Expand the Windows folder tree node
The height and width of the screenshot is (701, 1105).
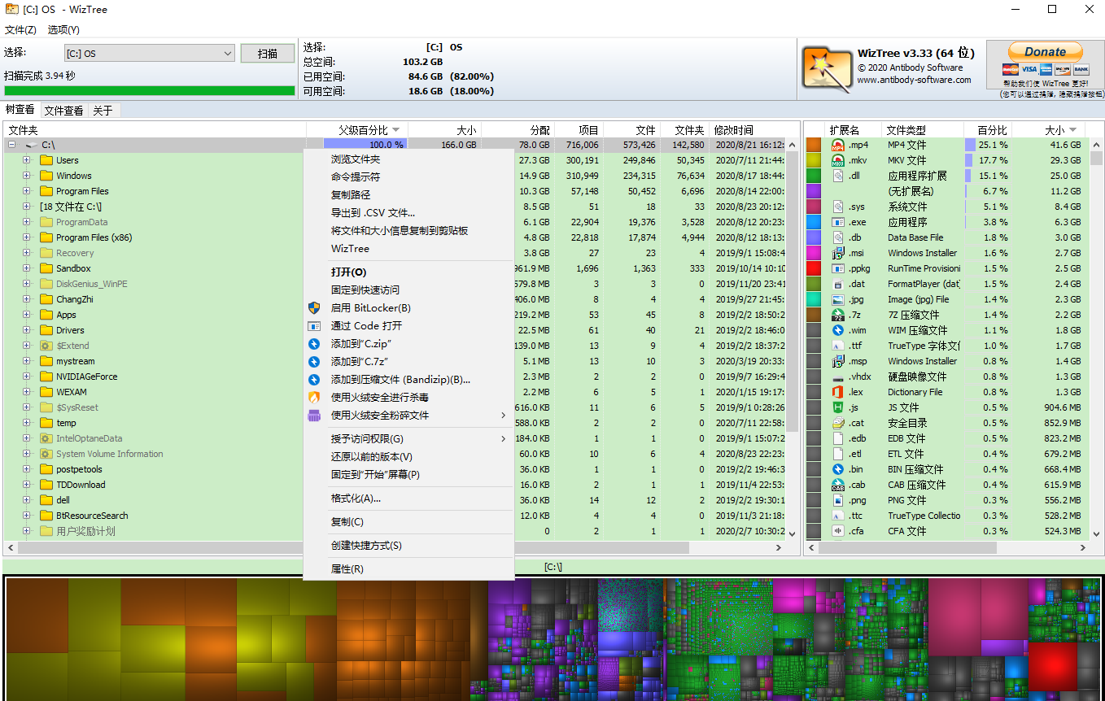point(26,176)
